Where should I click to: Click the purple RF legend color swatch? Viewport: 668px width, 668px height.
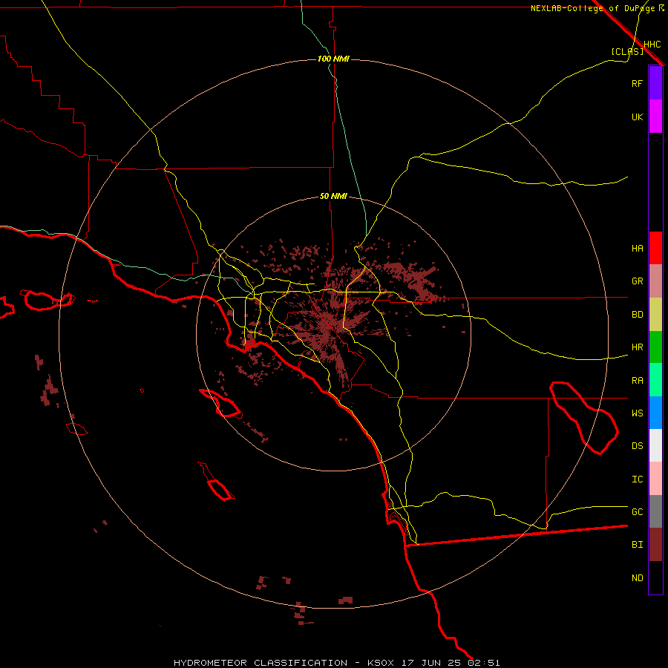click(x=655, y=83)
